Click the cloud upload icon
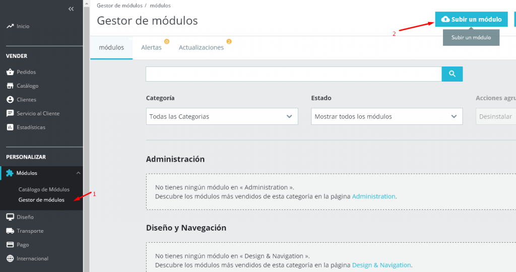The image size is (516, 272). (x=445, y=19)
